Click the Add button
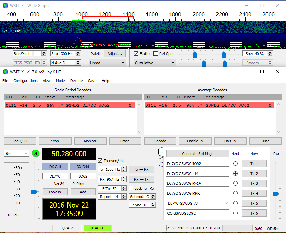The image size is (286, 233). coord(83,192)
